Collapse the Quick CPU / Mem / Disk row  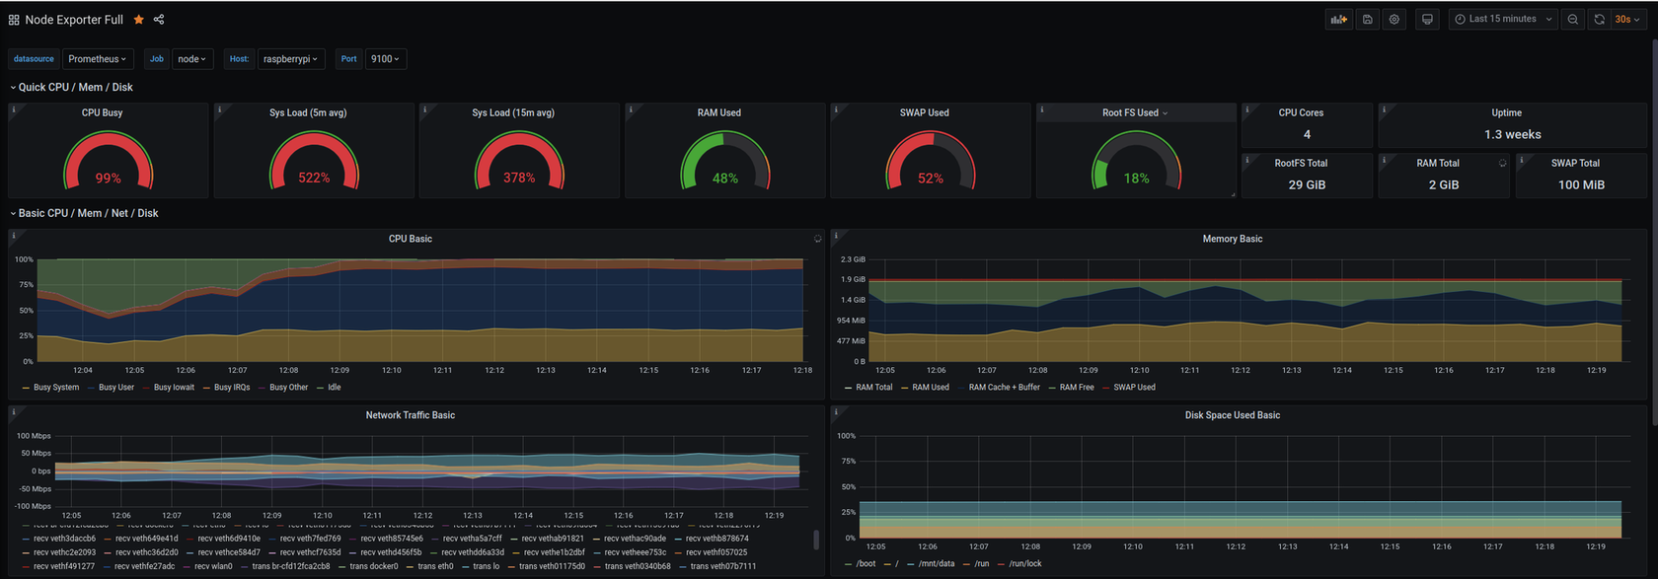71,87
